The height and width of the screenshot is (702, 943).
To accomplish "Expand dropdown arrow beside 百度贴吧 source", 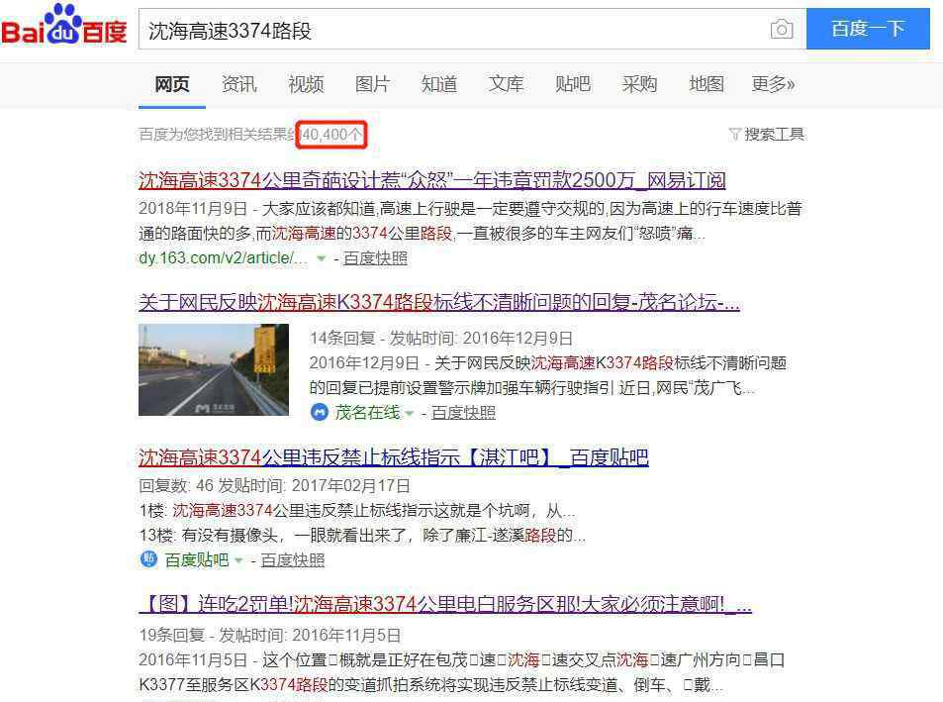I will [238, 560].
